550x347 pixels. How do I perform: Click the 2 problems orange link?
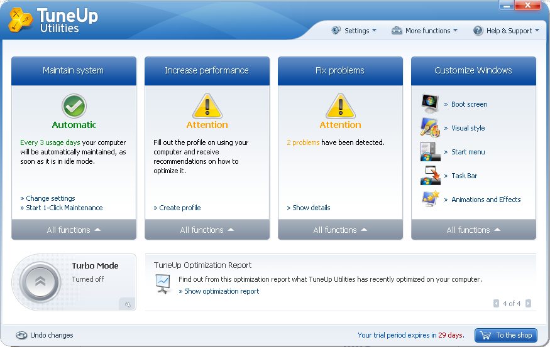click(303, 142)
